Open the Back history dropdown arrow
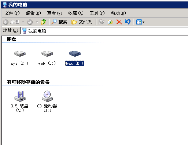 click(x=23, y=22)
